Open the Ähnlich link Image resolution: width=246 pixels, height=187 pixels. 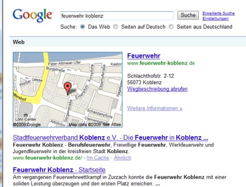pos(122,158)
